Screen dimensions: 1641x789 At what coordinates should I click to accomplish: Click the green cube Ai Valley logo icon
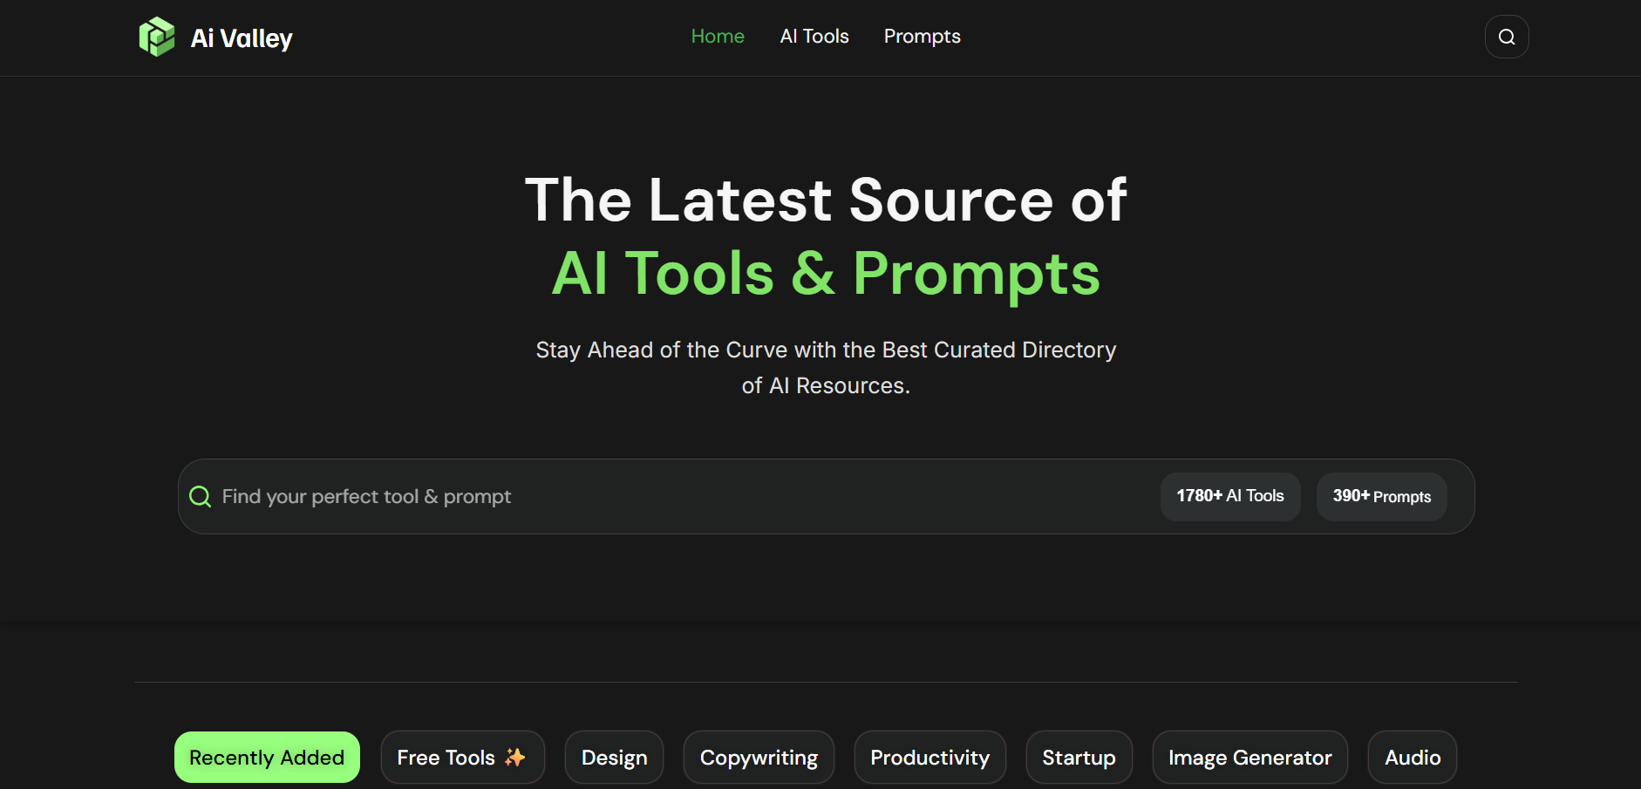pyautogui.click(x=157, y=37)
